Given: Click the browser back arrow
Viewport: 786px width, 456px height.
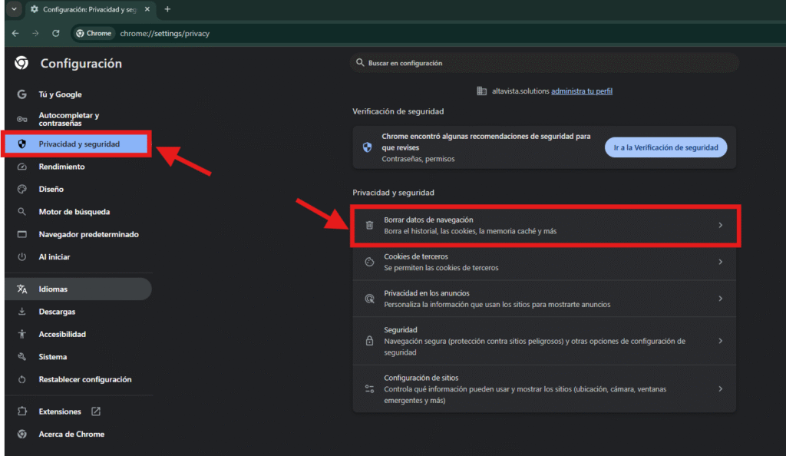Looking at the screenshot, I should click(x=15, y=34).
